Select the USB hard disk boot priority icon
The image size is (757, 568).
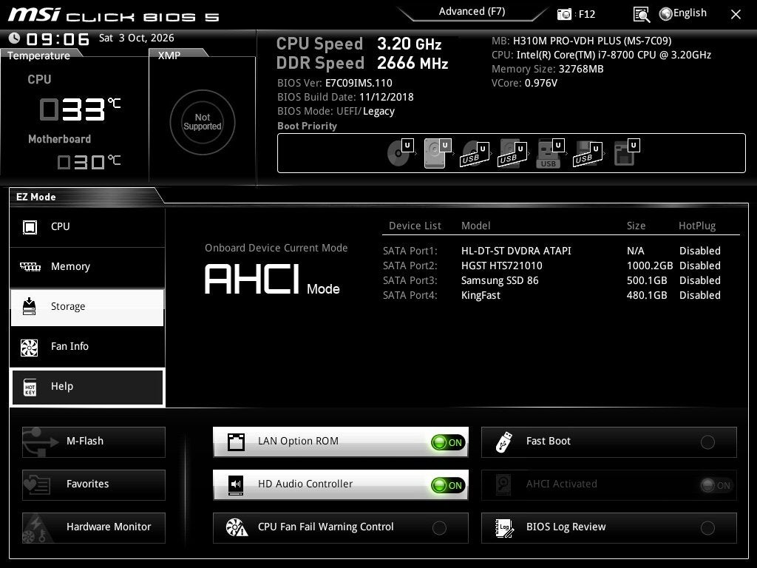512,154
